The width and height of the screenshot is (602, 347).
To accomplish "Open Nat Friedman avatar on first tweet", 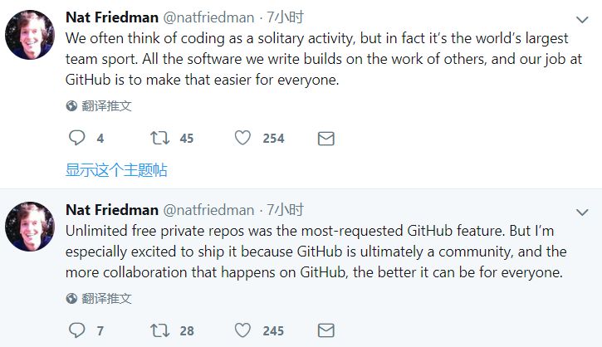I will click(x=30, y=35).
